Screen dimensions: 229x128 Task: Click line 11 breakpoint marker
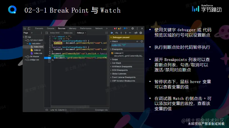tap(47, 58)
